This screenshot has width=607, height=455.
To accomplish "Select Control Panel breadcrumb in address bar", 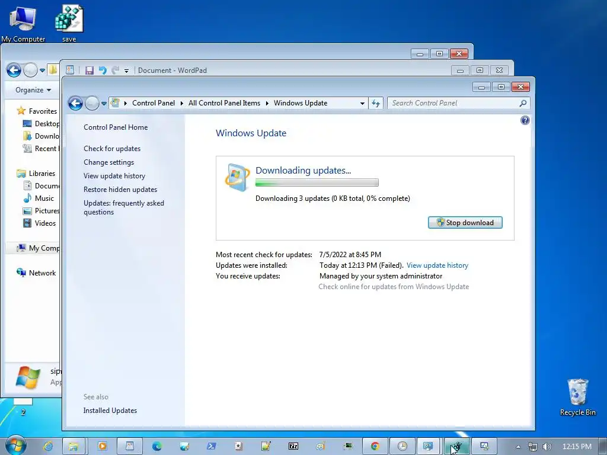I will [154, 103].
